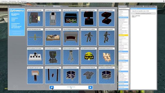The height and width of the screenshot is (93, 165).
Task: Select the gray desk booth duplicate
Action: pos(71,37)
